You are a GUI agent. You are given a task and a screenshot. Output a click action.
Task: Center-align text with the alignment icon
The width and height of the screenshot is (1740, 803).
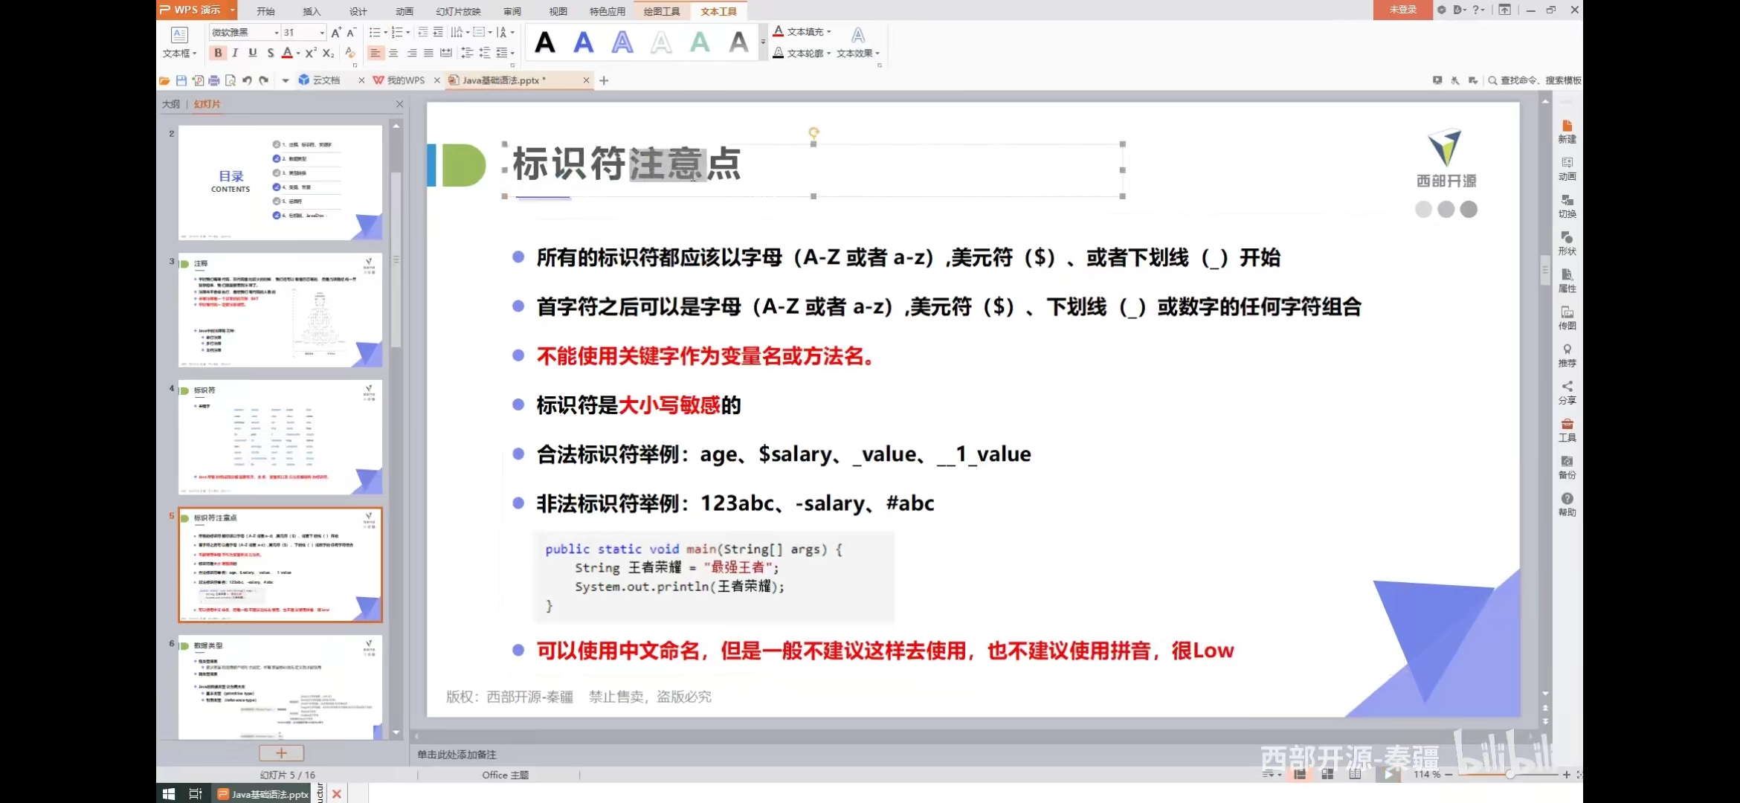pos(393,53)
